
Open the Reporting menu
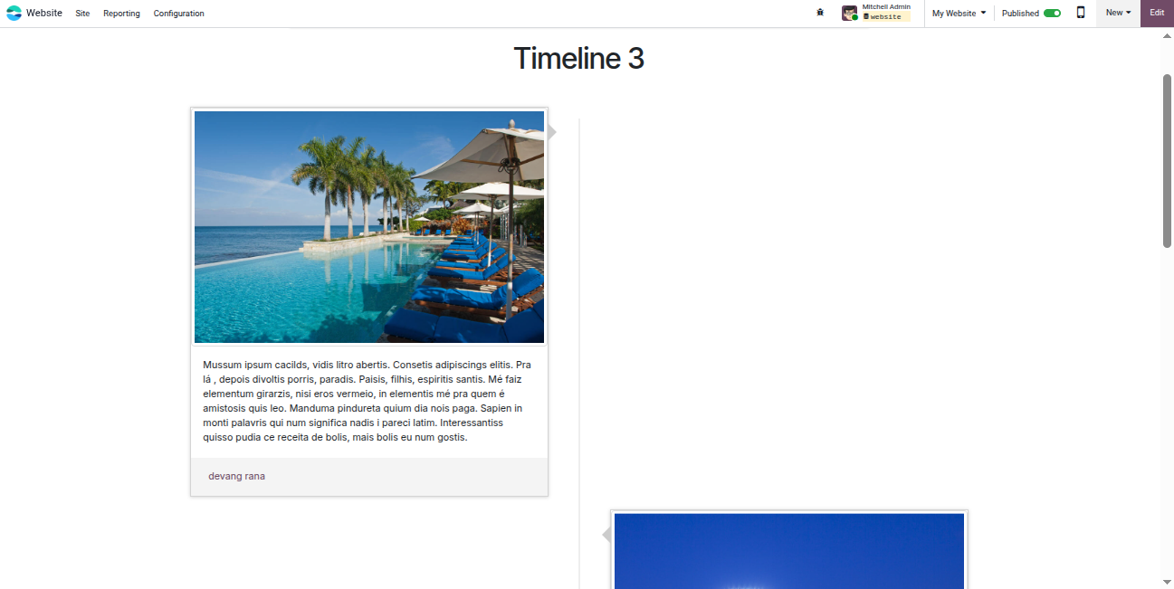click(x=121, y=14)
